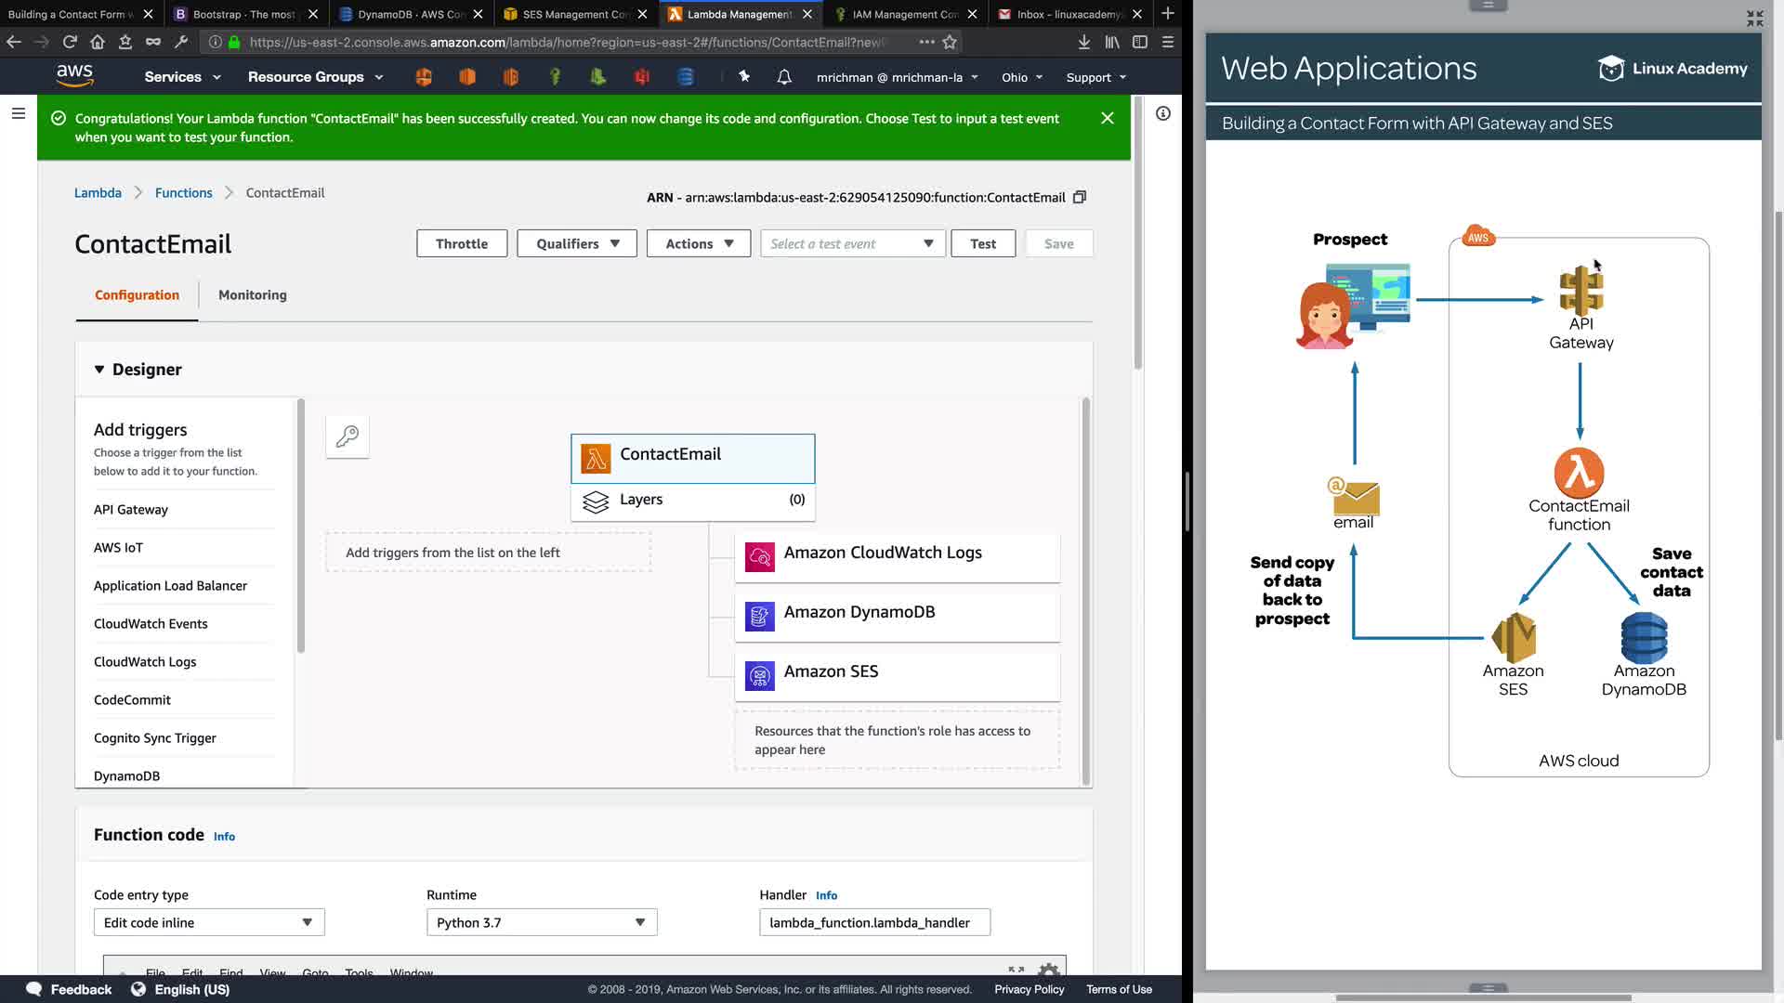This screenshot has height=1003, width=1784.
Task: Open the hamburger side navigation menu
Action: pos(18,113)
